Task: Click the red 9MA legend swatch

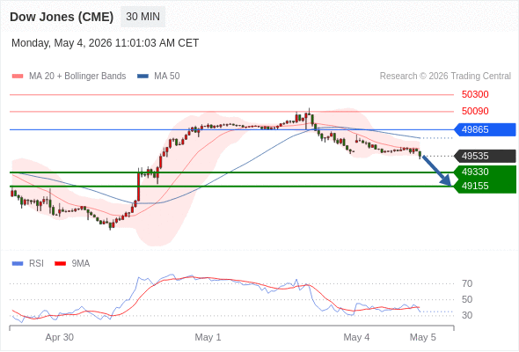Action: (x=60, y=264)
